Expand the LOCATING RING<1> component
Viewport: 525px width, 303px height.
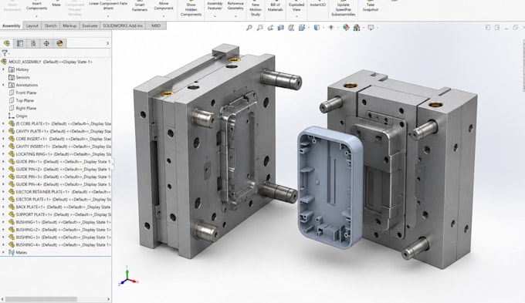point(3,154)
